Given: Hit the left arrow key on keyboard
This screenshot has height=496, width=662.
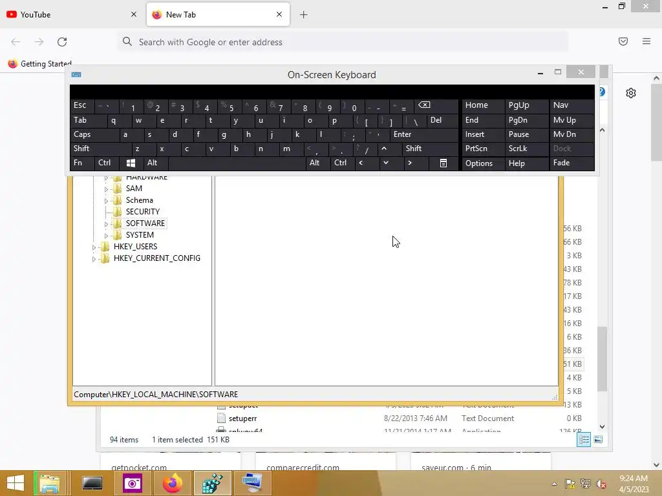Looking at the screenshot, I should (361, 163).
